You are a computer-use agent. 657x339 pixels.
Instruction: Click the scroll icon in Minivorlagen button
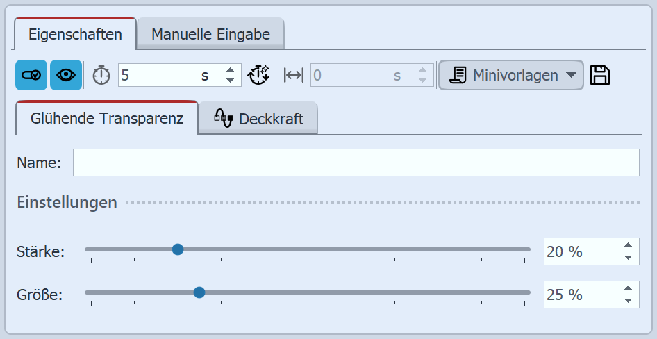(458, 75)
